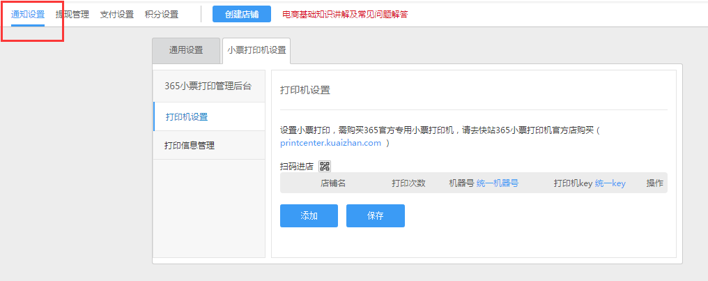Click the 打印次数 column header
The image size is (708, 281).
pyautogui.click(x=408, y=183)
